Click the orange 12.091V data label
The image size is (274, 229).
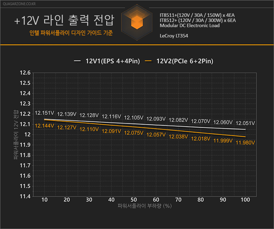(x=111, y=131)
